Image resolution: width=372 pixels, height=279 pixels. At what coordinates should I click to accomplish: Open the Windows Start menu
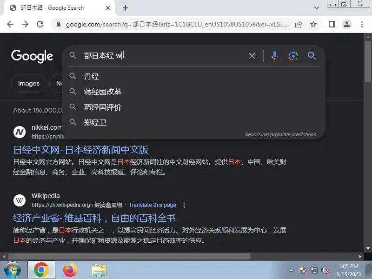pos(12,270)
